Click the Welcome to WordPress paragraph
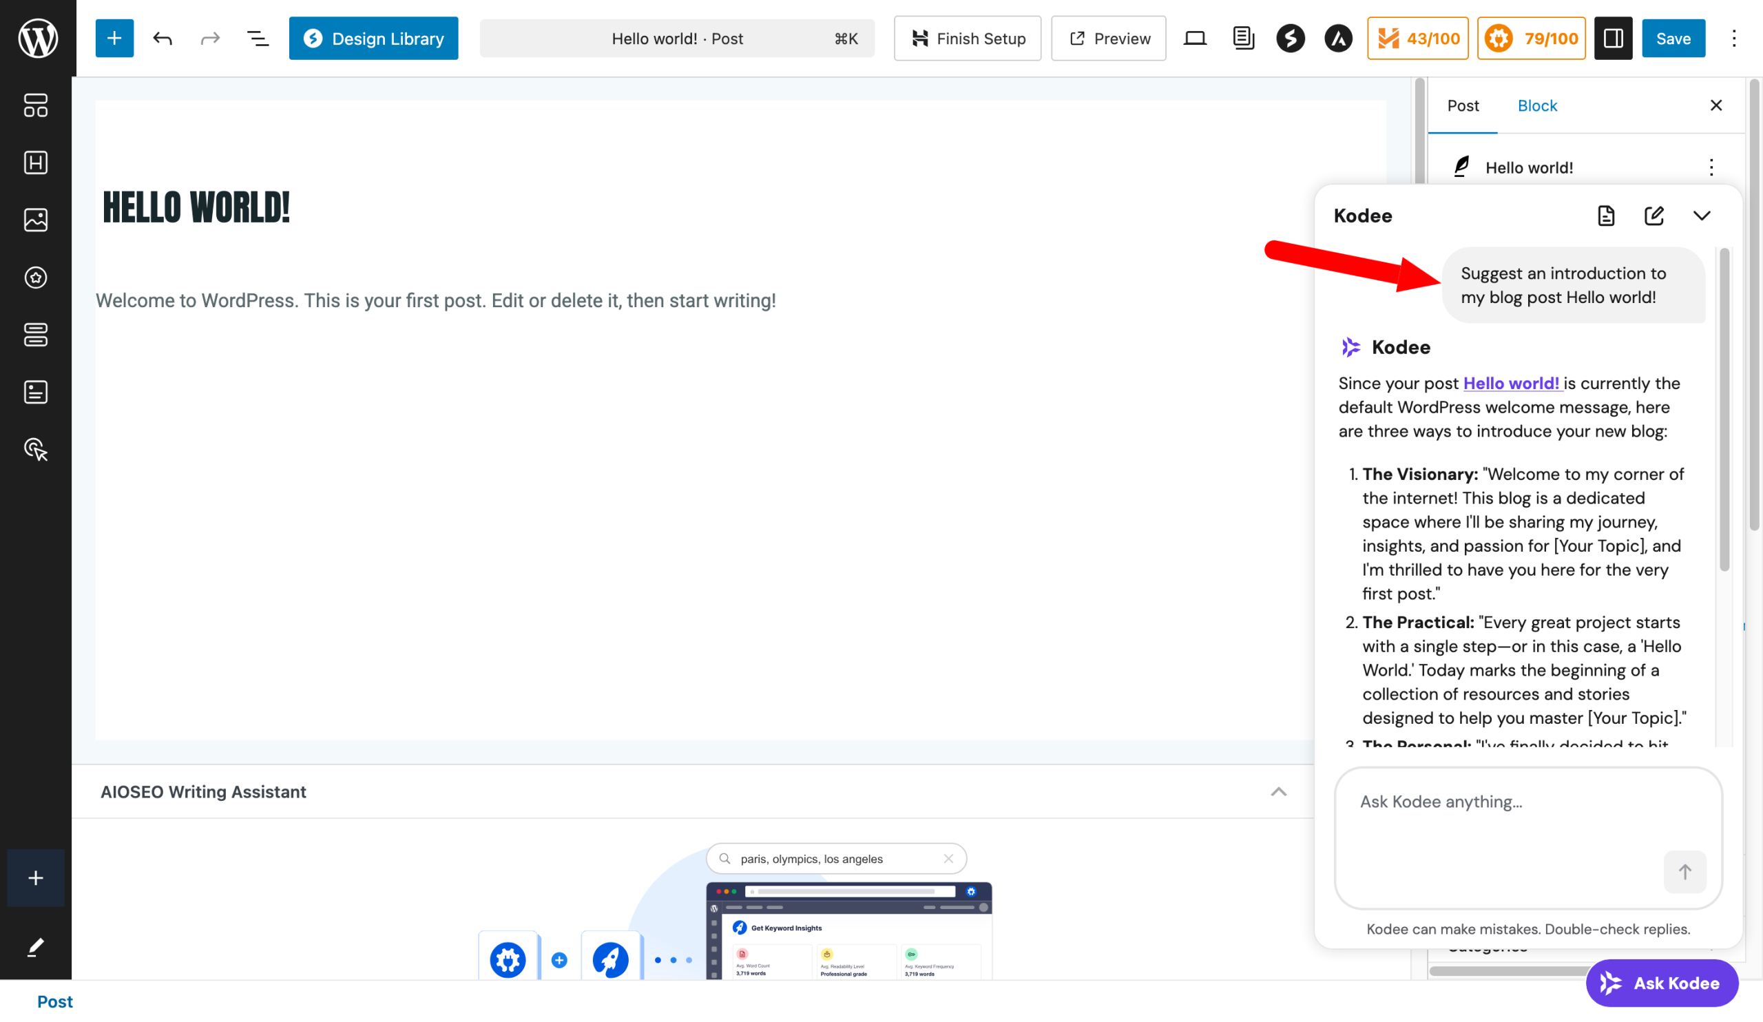 point(436,301)
